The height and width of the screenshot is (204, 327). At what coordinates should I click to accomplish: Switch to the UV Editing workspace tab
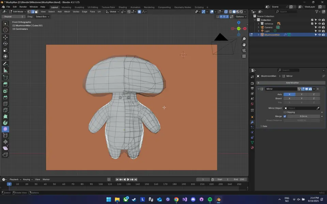pyautogui.click(x=93, y=7)
